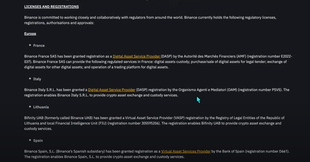Click the underlined Europe subheading

(30, 34)
